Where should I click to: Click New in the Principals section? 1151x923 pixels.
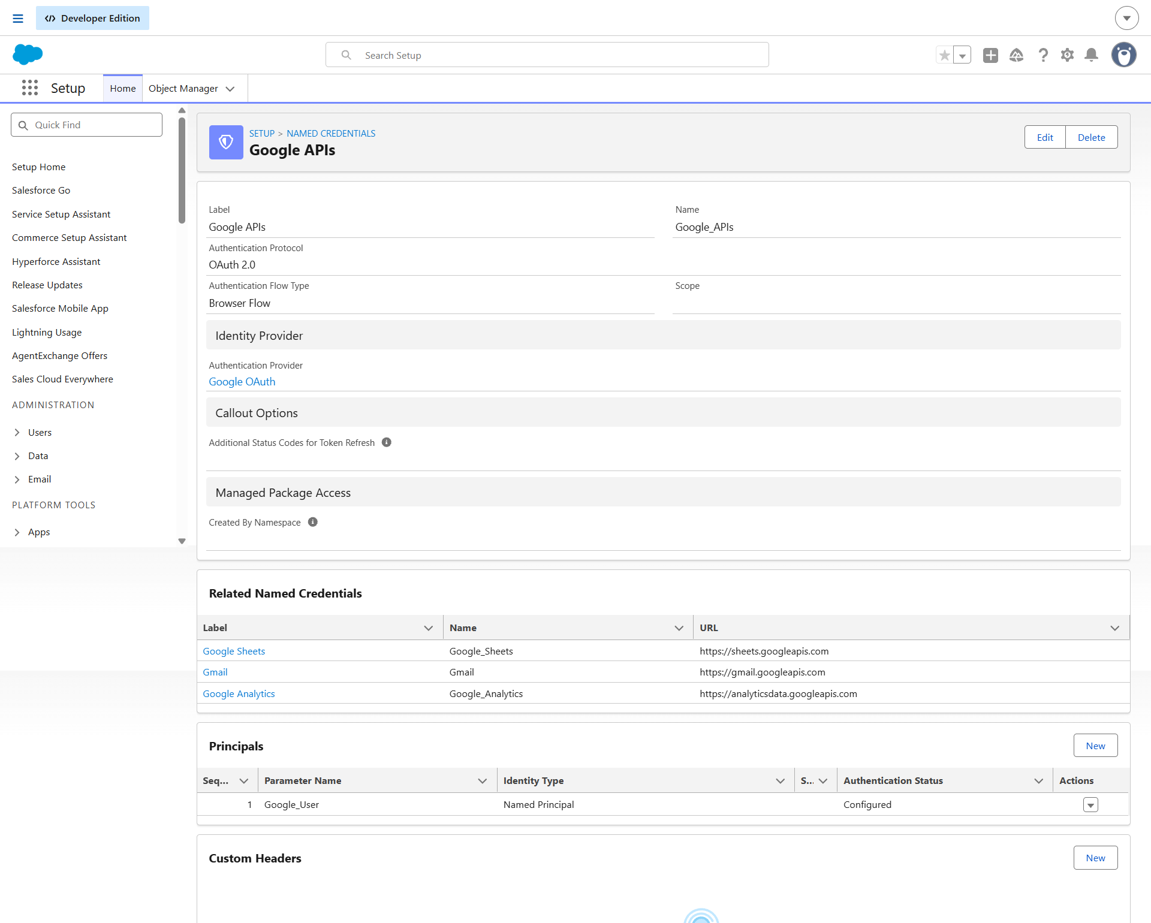[x=1095, y=746]
